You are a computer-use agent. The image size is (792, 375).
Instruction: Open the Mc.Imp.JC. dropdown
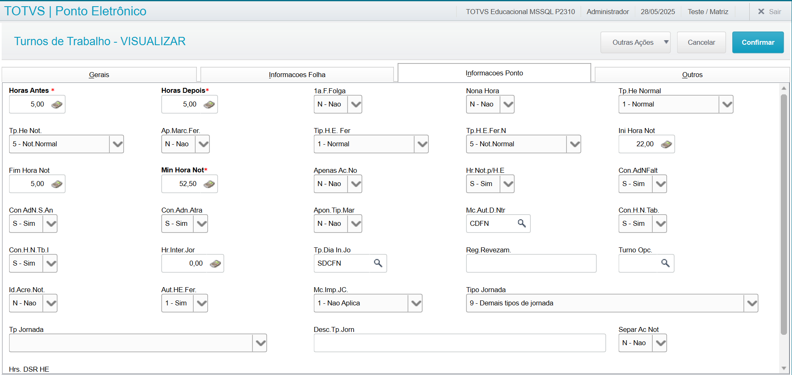[x=415, y=303]
